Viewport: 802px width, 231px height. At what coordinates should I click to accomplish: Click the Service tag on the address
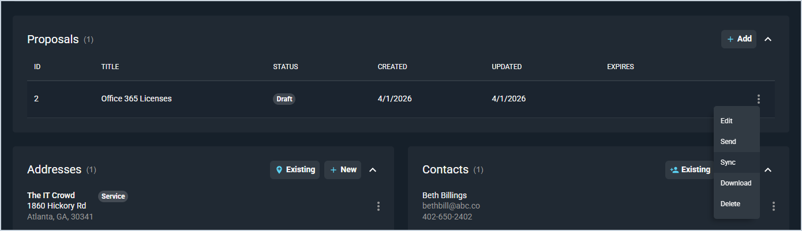coord(113,196)
